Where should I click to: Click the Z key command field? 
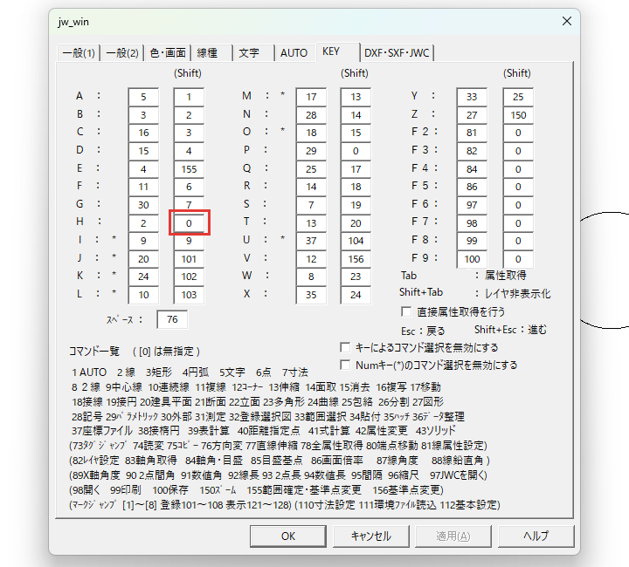(x=472, y=115)
